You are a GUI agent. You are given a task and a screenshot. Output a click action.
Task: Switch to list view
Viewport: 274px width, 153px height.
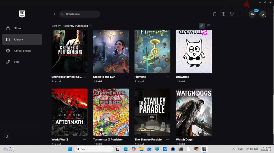click(x=209, y=26)
